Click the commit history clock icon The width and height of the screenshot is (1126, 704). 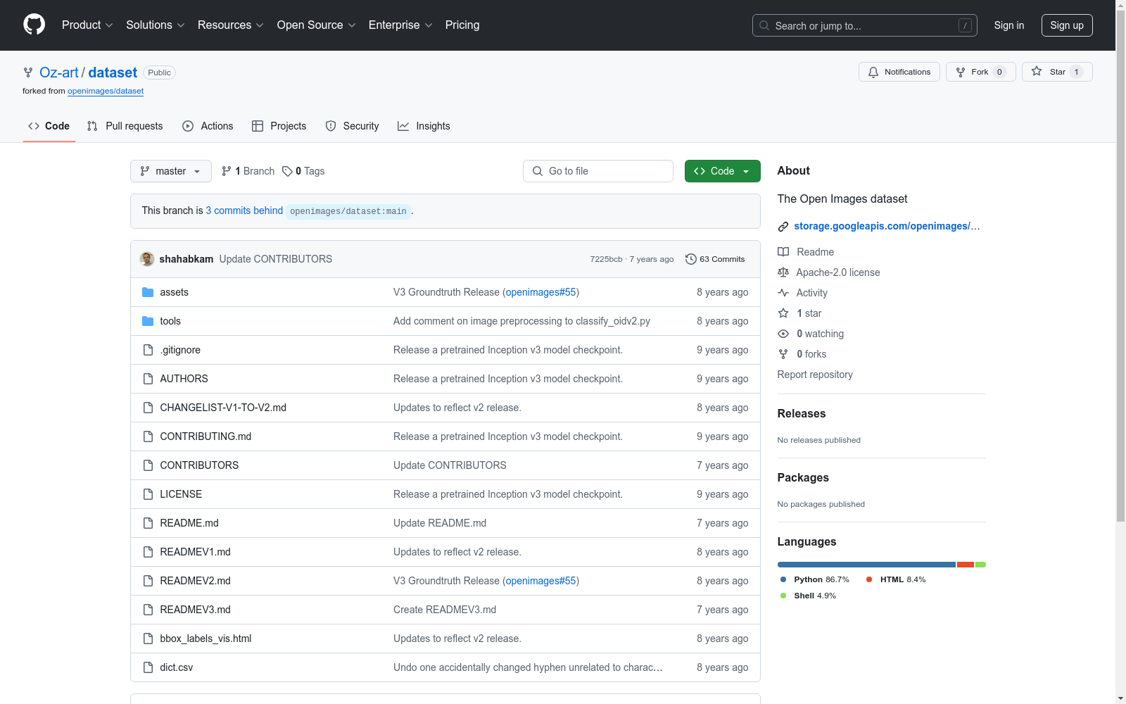[x=691, y=259]
